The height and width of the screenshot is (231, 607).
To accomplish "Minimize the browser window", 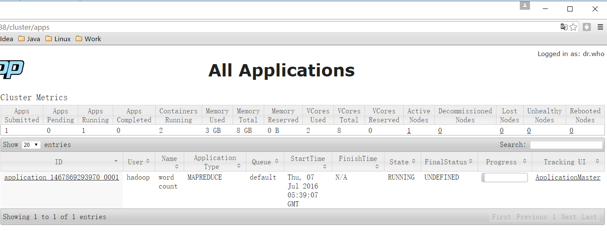I will 545,9.
